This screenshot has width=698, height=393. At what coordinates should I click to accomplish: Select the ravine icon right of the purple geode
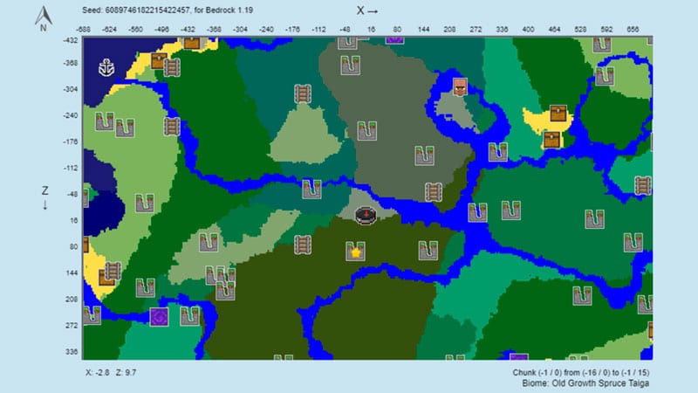click(x=189, y=316)
